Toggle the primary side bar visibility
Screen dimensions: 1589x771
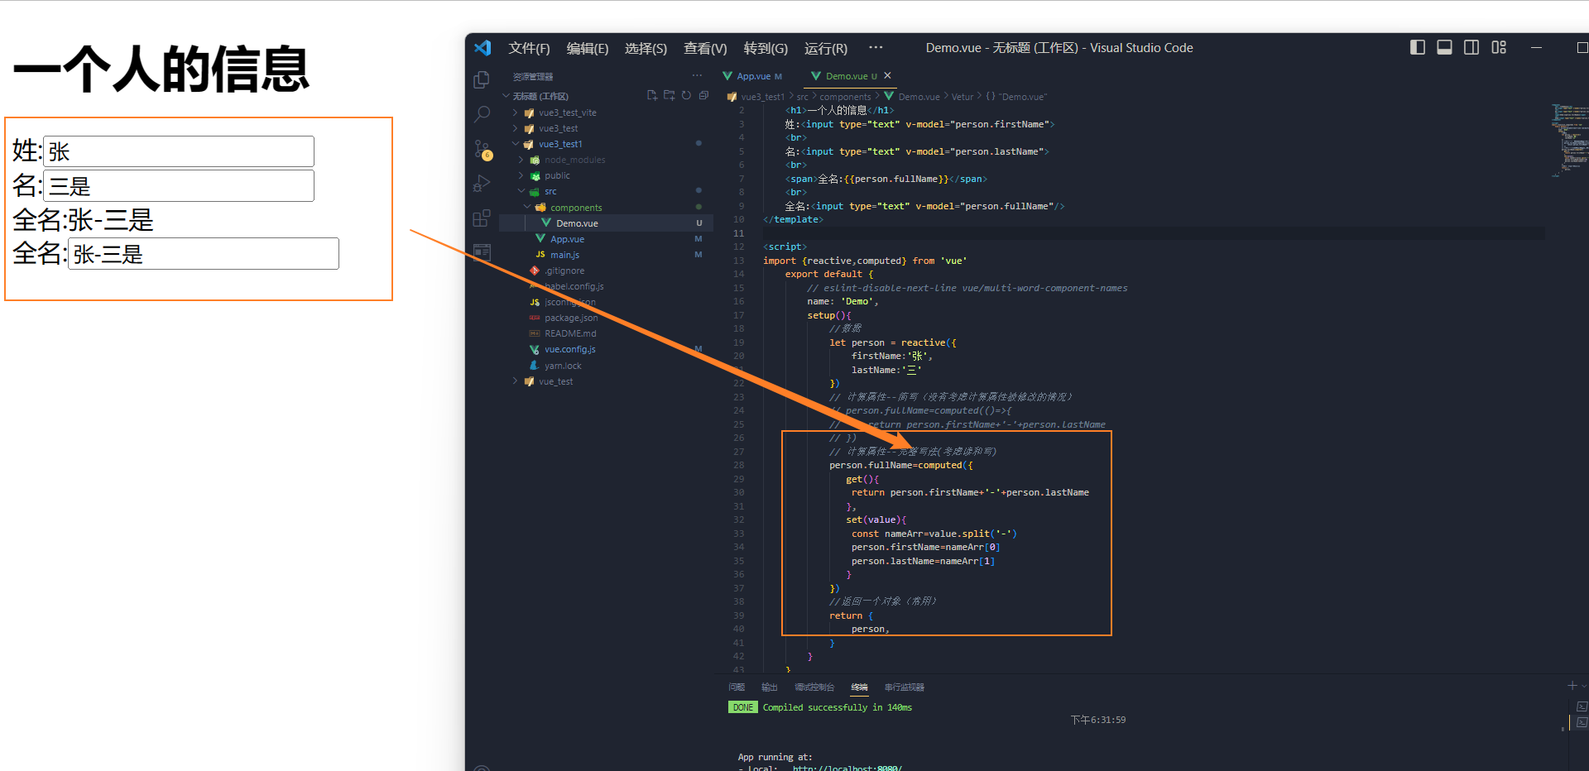click(1417, 47)
